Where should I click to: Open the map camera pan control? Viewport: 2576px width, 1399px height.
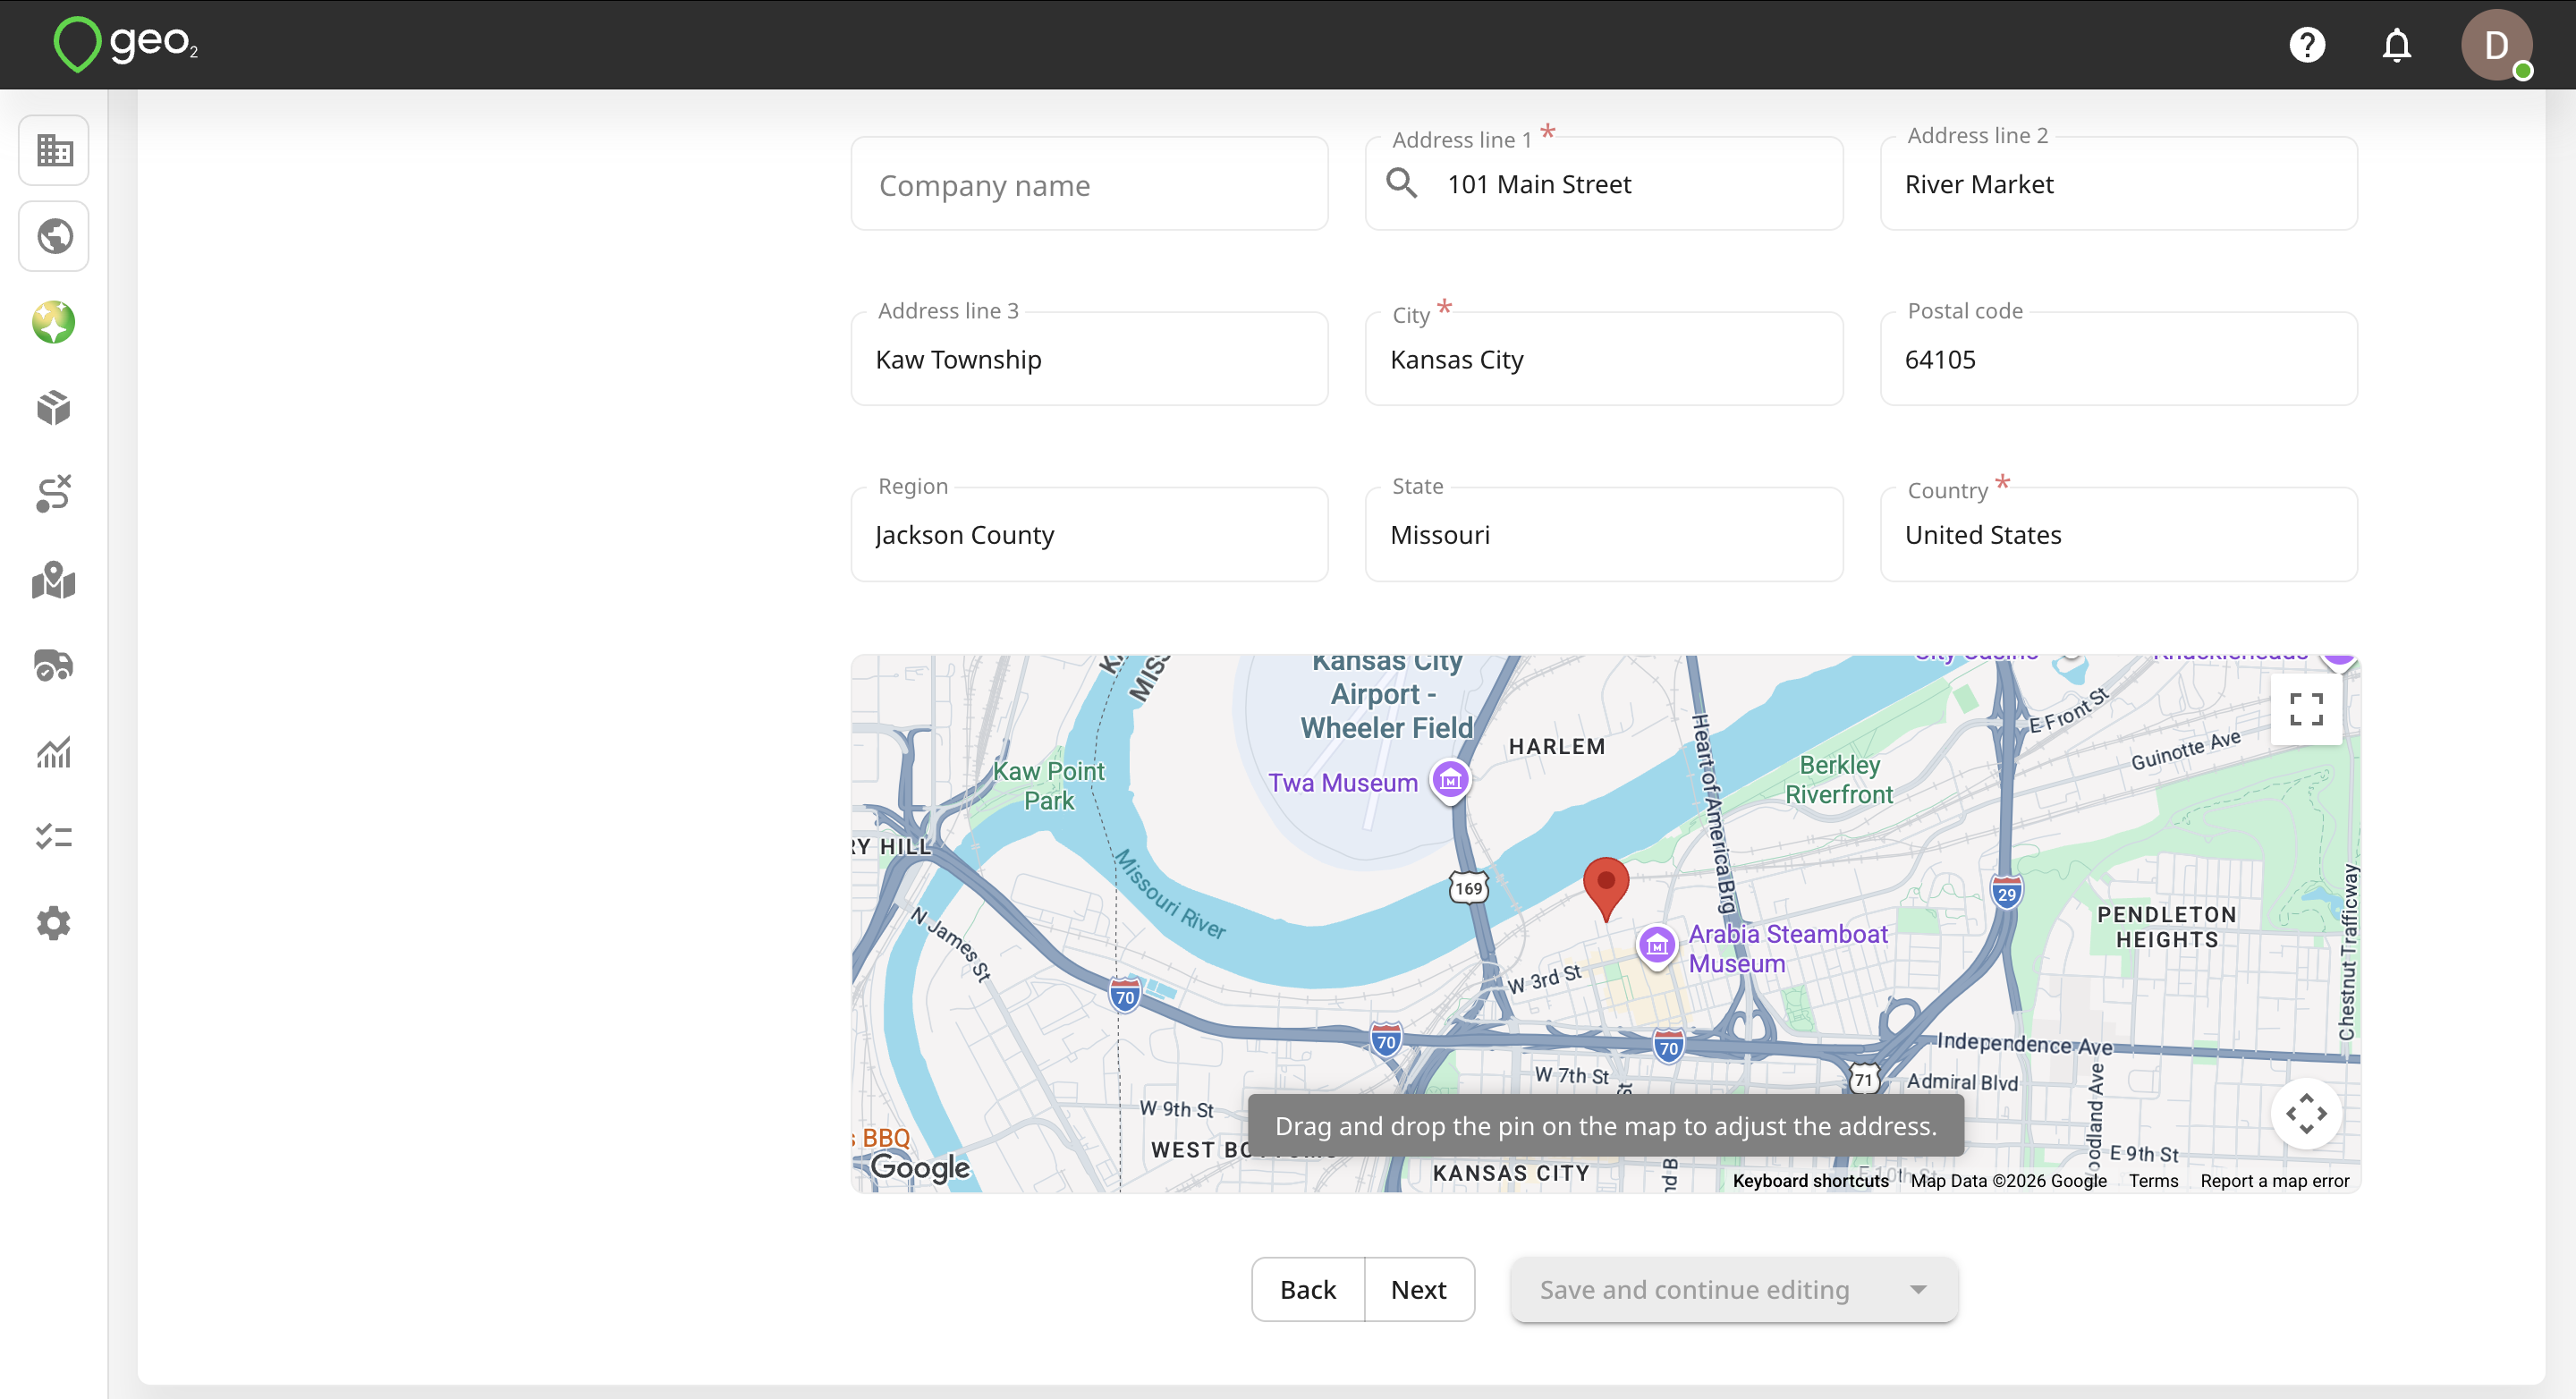(x=2306, y=1113)
